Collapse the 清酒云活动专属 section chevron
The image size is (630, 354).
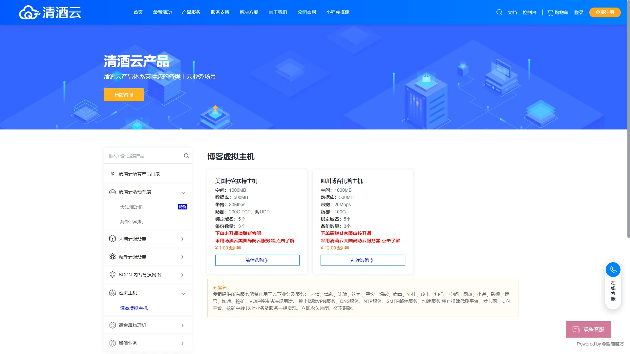pyautogui.click(x=183, y=193)
